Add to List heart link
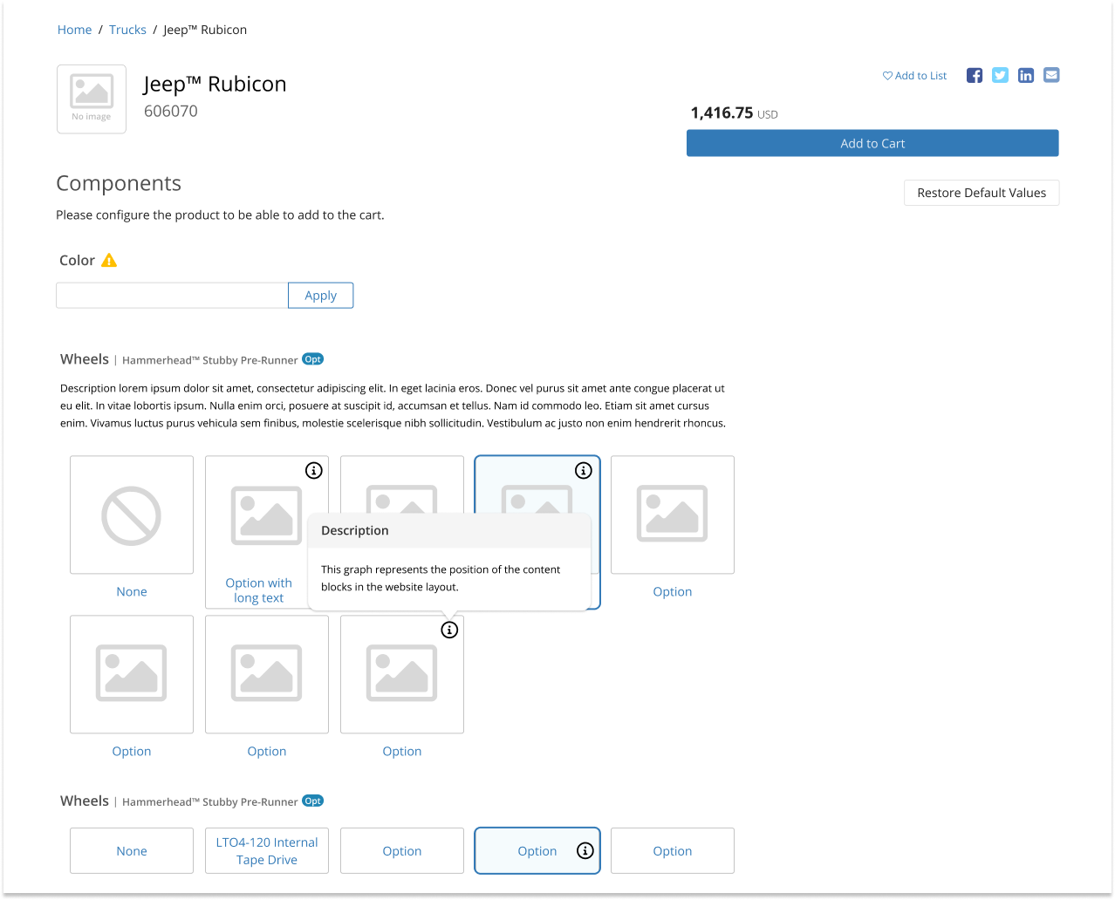Screen dimensions: 1115x900 point(914,76)
